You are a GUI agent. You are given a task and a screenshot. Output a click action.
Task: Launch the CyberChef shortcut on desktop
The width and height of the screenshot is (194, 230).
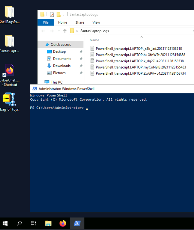(x=9, y=75)
